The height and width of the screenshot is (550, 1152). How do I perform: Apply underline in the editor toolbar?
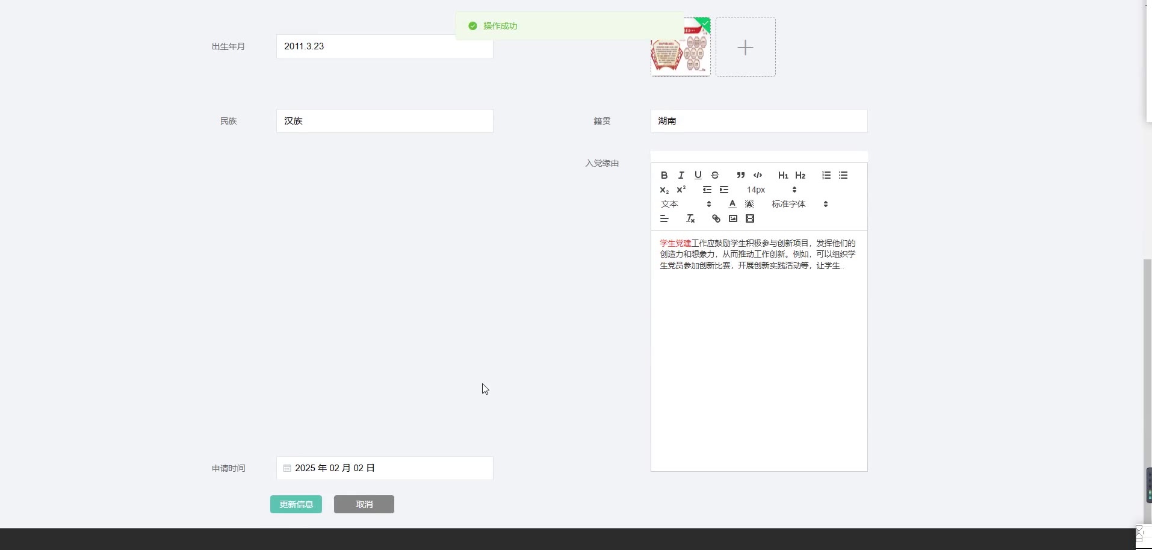pyautogui.click(x=698, y=175)
